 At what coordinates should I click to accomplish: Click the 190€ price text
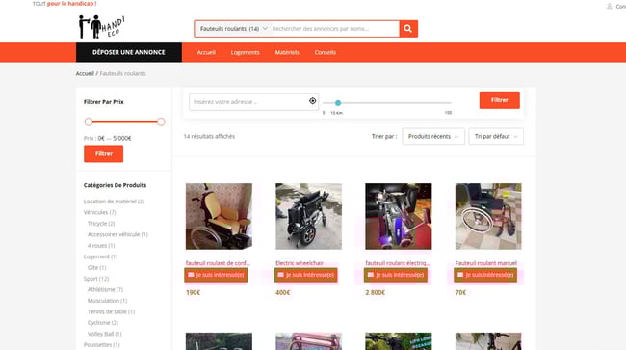193,292
